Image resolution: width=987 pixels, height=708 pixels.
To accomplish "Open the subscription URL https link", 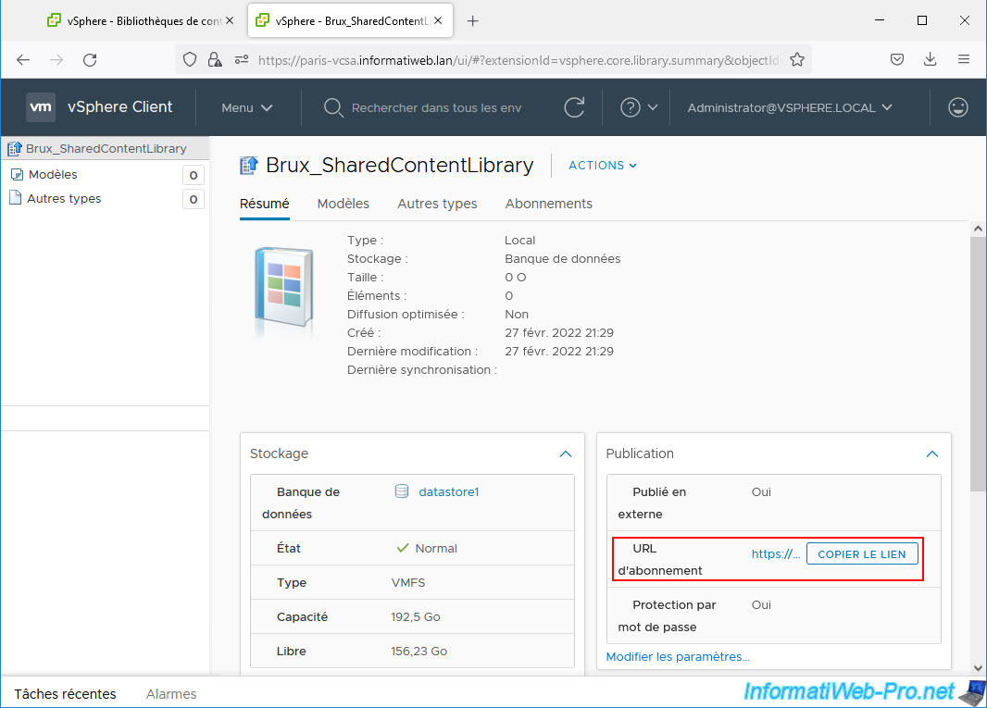I will click(x=776, y=553).
